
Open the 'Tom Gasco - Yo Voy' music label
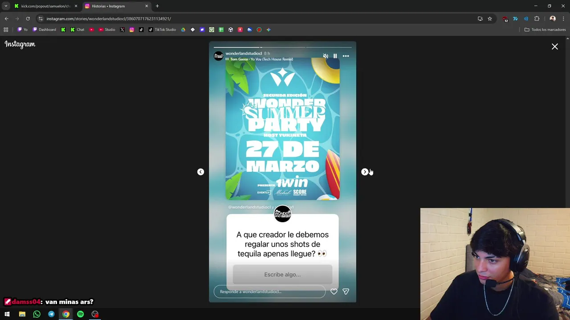[x=260, y=59]
